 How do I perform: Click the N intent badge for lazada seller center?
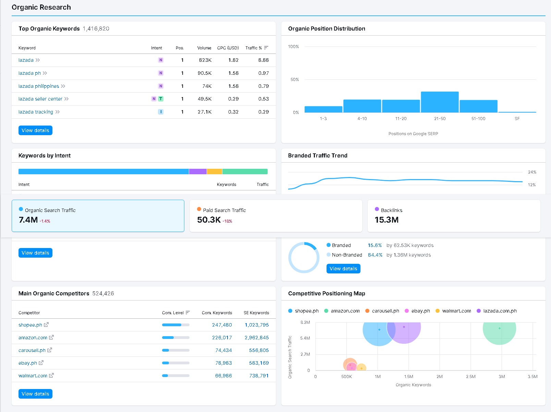pos(154,99)
